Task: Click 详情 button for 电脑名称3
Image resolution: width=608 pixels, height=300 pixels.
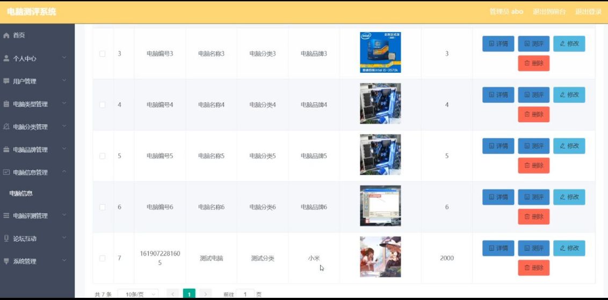Action: [x=498, y=44]
